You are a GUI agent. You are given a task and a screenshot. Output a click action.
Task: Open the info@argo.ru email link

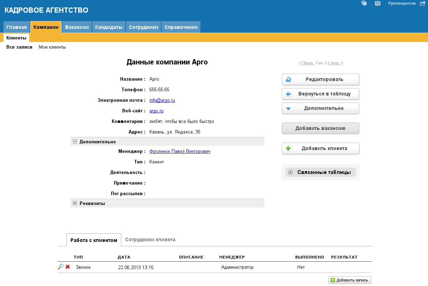[x=162, y=100]
